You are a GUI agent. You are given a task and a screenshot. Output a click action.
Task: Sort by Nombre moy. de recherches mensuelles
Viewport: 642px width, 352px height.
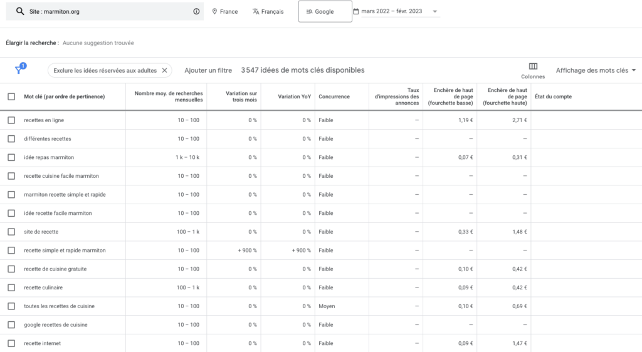pos(169,96)
